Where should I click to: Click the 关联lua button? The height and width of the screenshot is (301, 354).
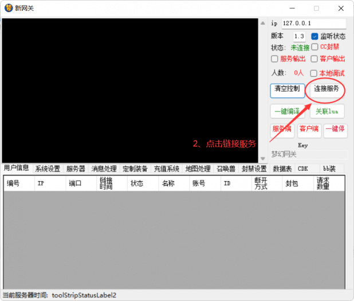tap(327, 111)
